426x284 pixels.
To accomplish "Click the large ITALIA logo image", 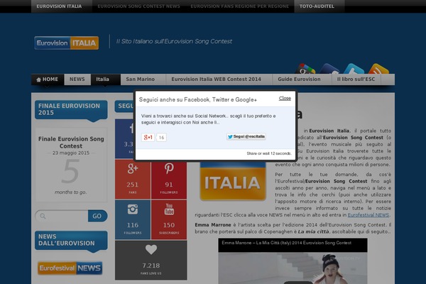I will [x=233, y=181].
